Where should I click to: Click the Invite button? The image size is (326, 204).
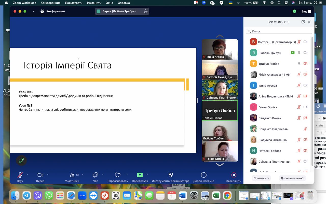pos(261,178)
